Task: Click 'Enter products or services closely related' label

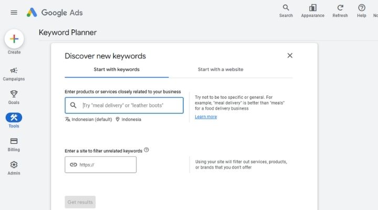Action: 123,92
